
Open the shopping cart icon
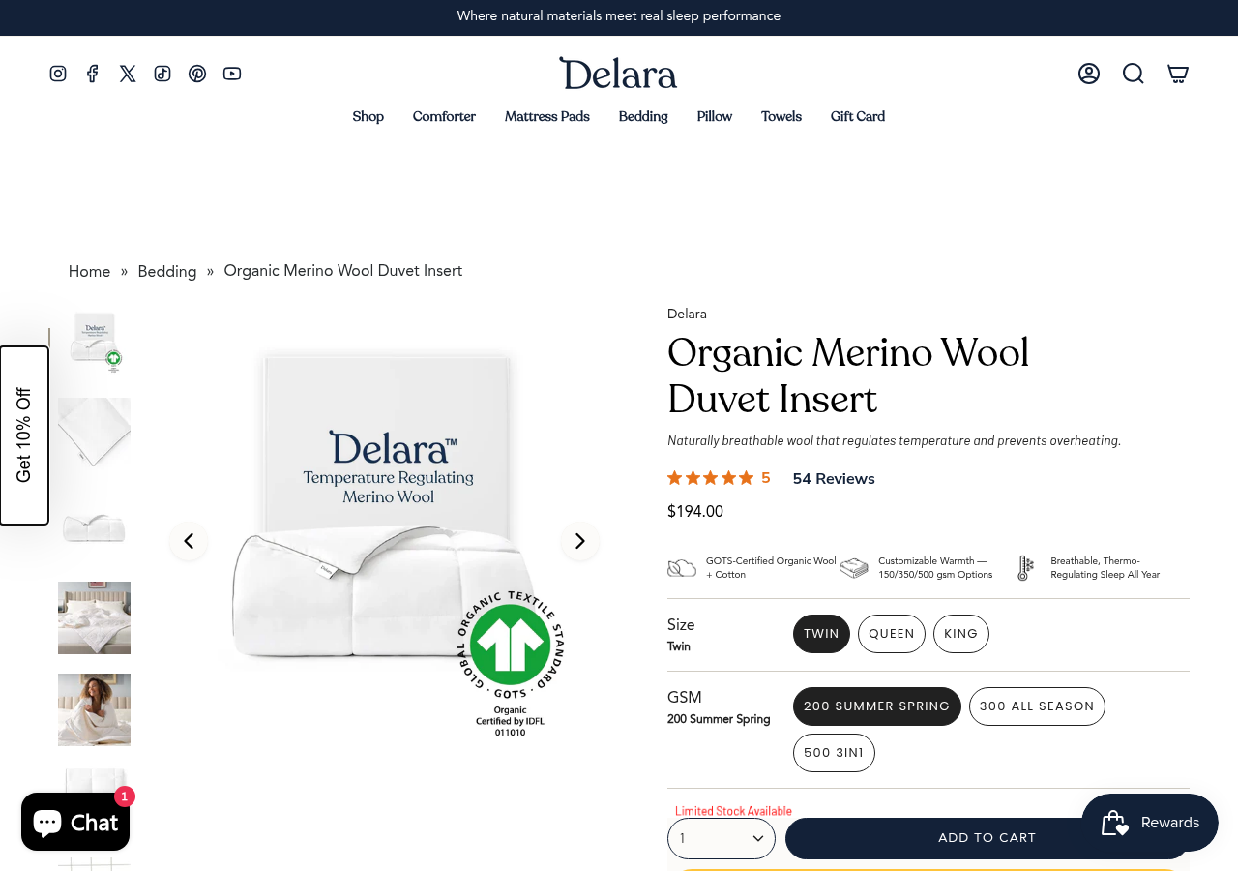[1178, 74]
